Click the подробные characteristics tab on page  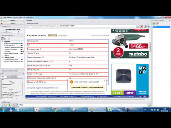pyautogui.click(x=62, y=35)
